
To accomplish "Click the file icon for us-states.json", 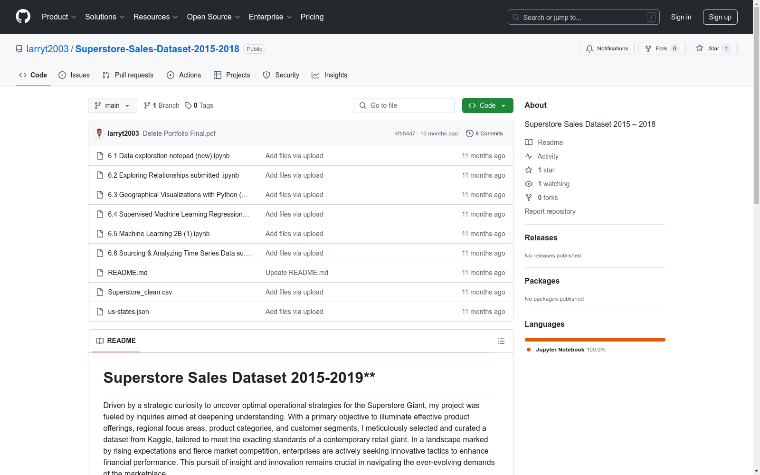I will 100,312.
